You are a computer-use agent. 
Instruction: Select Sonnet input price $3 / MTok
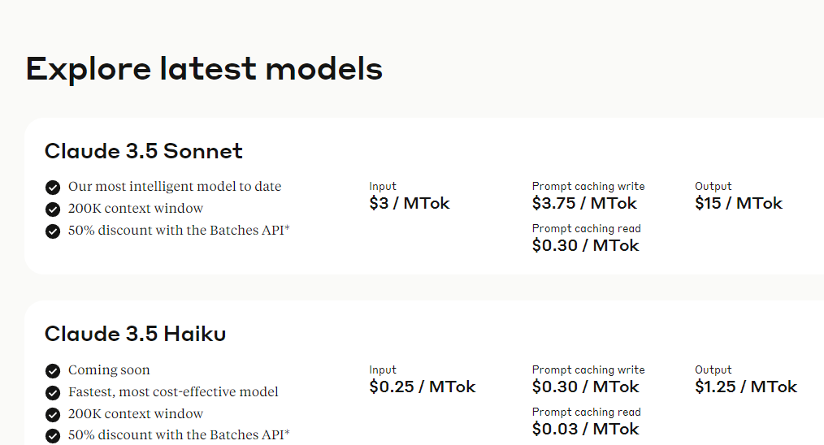click(410, 203)
